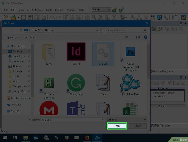The image size is (188, 142).
Task: Click the Save As icon with asterisk
Action: [30, 18]
